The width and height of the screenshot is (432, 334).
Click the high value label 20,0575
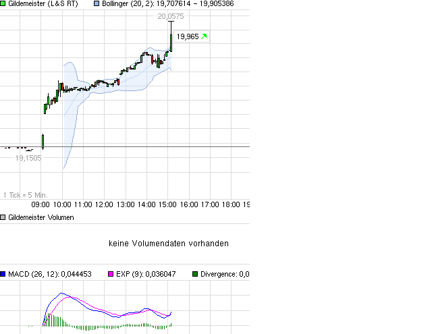pos(171,16)
